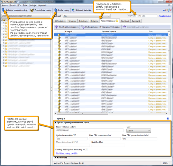The width and height of the screenshot is (173, 166).
Task: Click the Poslat změny upload arrow icon
Action: click(56, 10)
